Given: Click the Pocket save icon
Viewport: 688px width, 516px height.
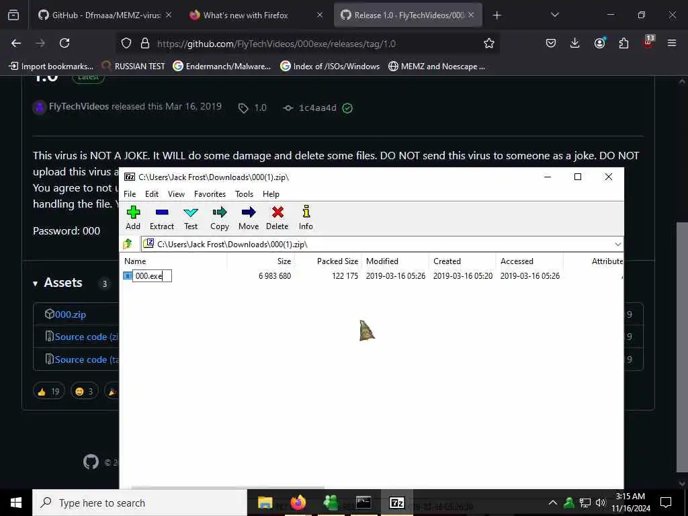Looking at the screenshot, I should pos(551,43).
